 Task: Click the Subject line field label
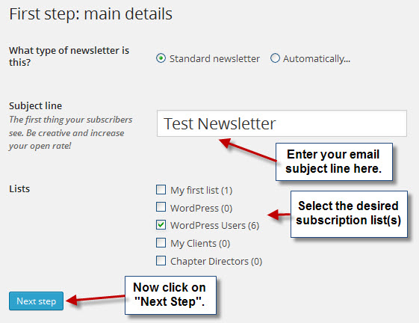click(36, 106)
